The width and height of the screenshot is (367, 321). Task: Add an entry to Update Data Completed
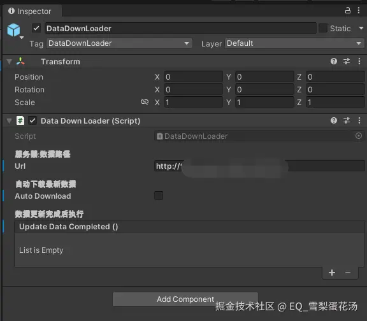point(332,273)
